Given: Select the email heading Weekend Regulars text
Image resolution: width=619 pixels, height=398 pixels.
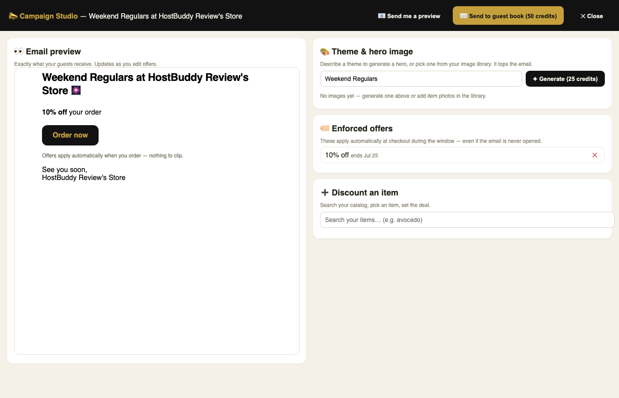Looking at the screenshot, I should point(145,84).
